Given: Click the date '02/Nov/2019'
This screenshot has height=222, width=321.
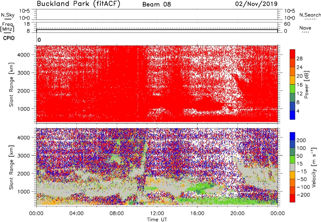Looking at the screenshot, I should 256,4.
